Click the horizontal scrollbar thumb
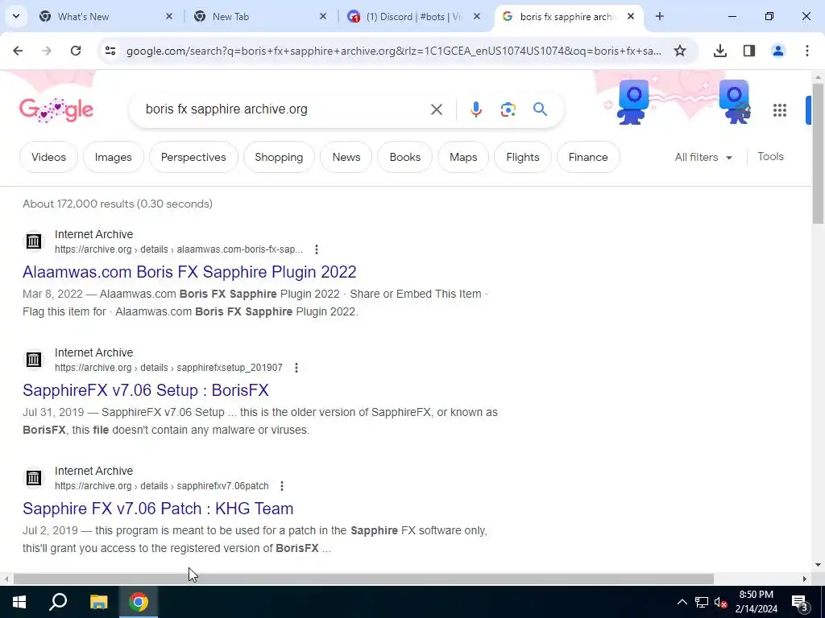This screenshot has width=825, height=618. click(x=363, y=579)
